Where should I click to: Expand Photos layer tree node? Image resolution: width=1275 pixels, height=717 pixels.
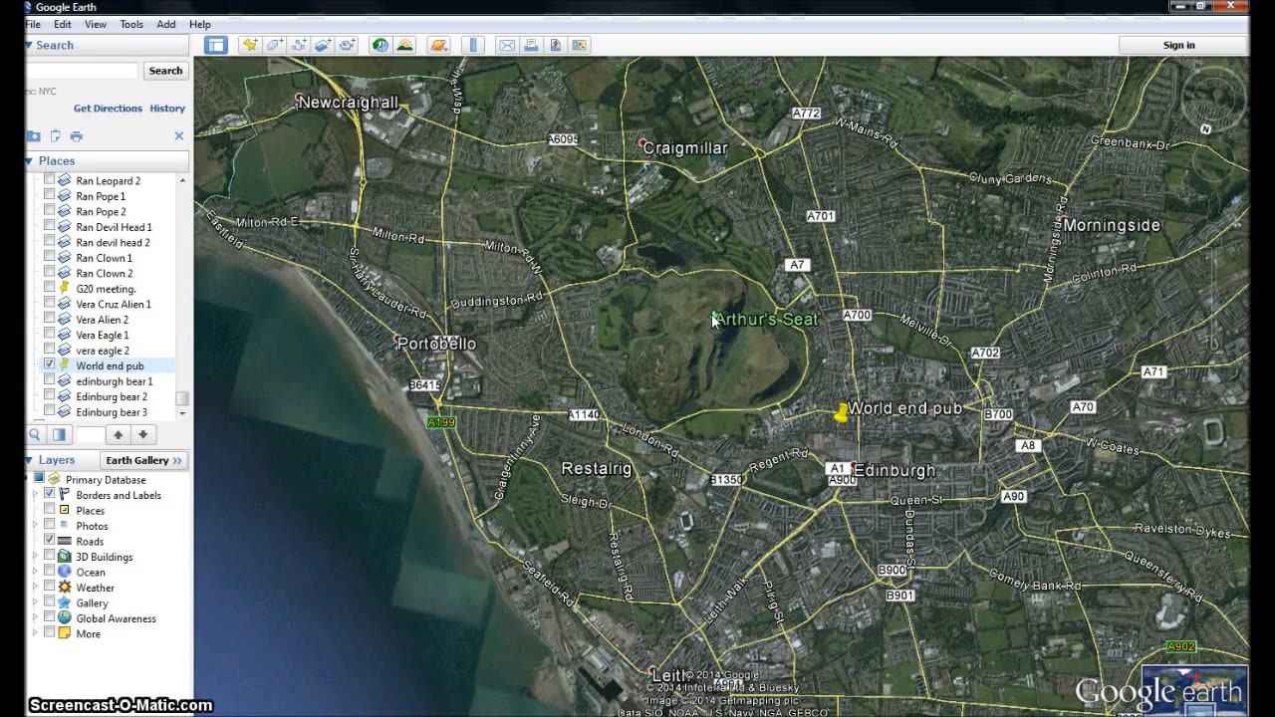tap(35, 526)
